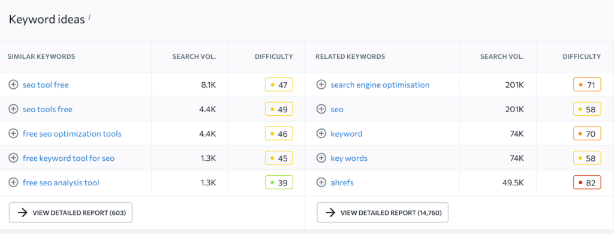Click plus icon next to 'key words'

coord(321,158)
